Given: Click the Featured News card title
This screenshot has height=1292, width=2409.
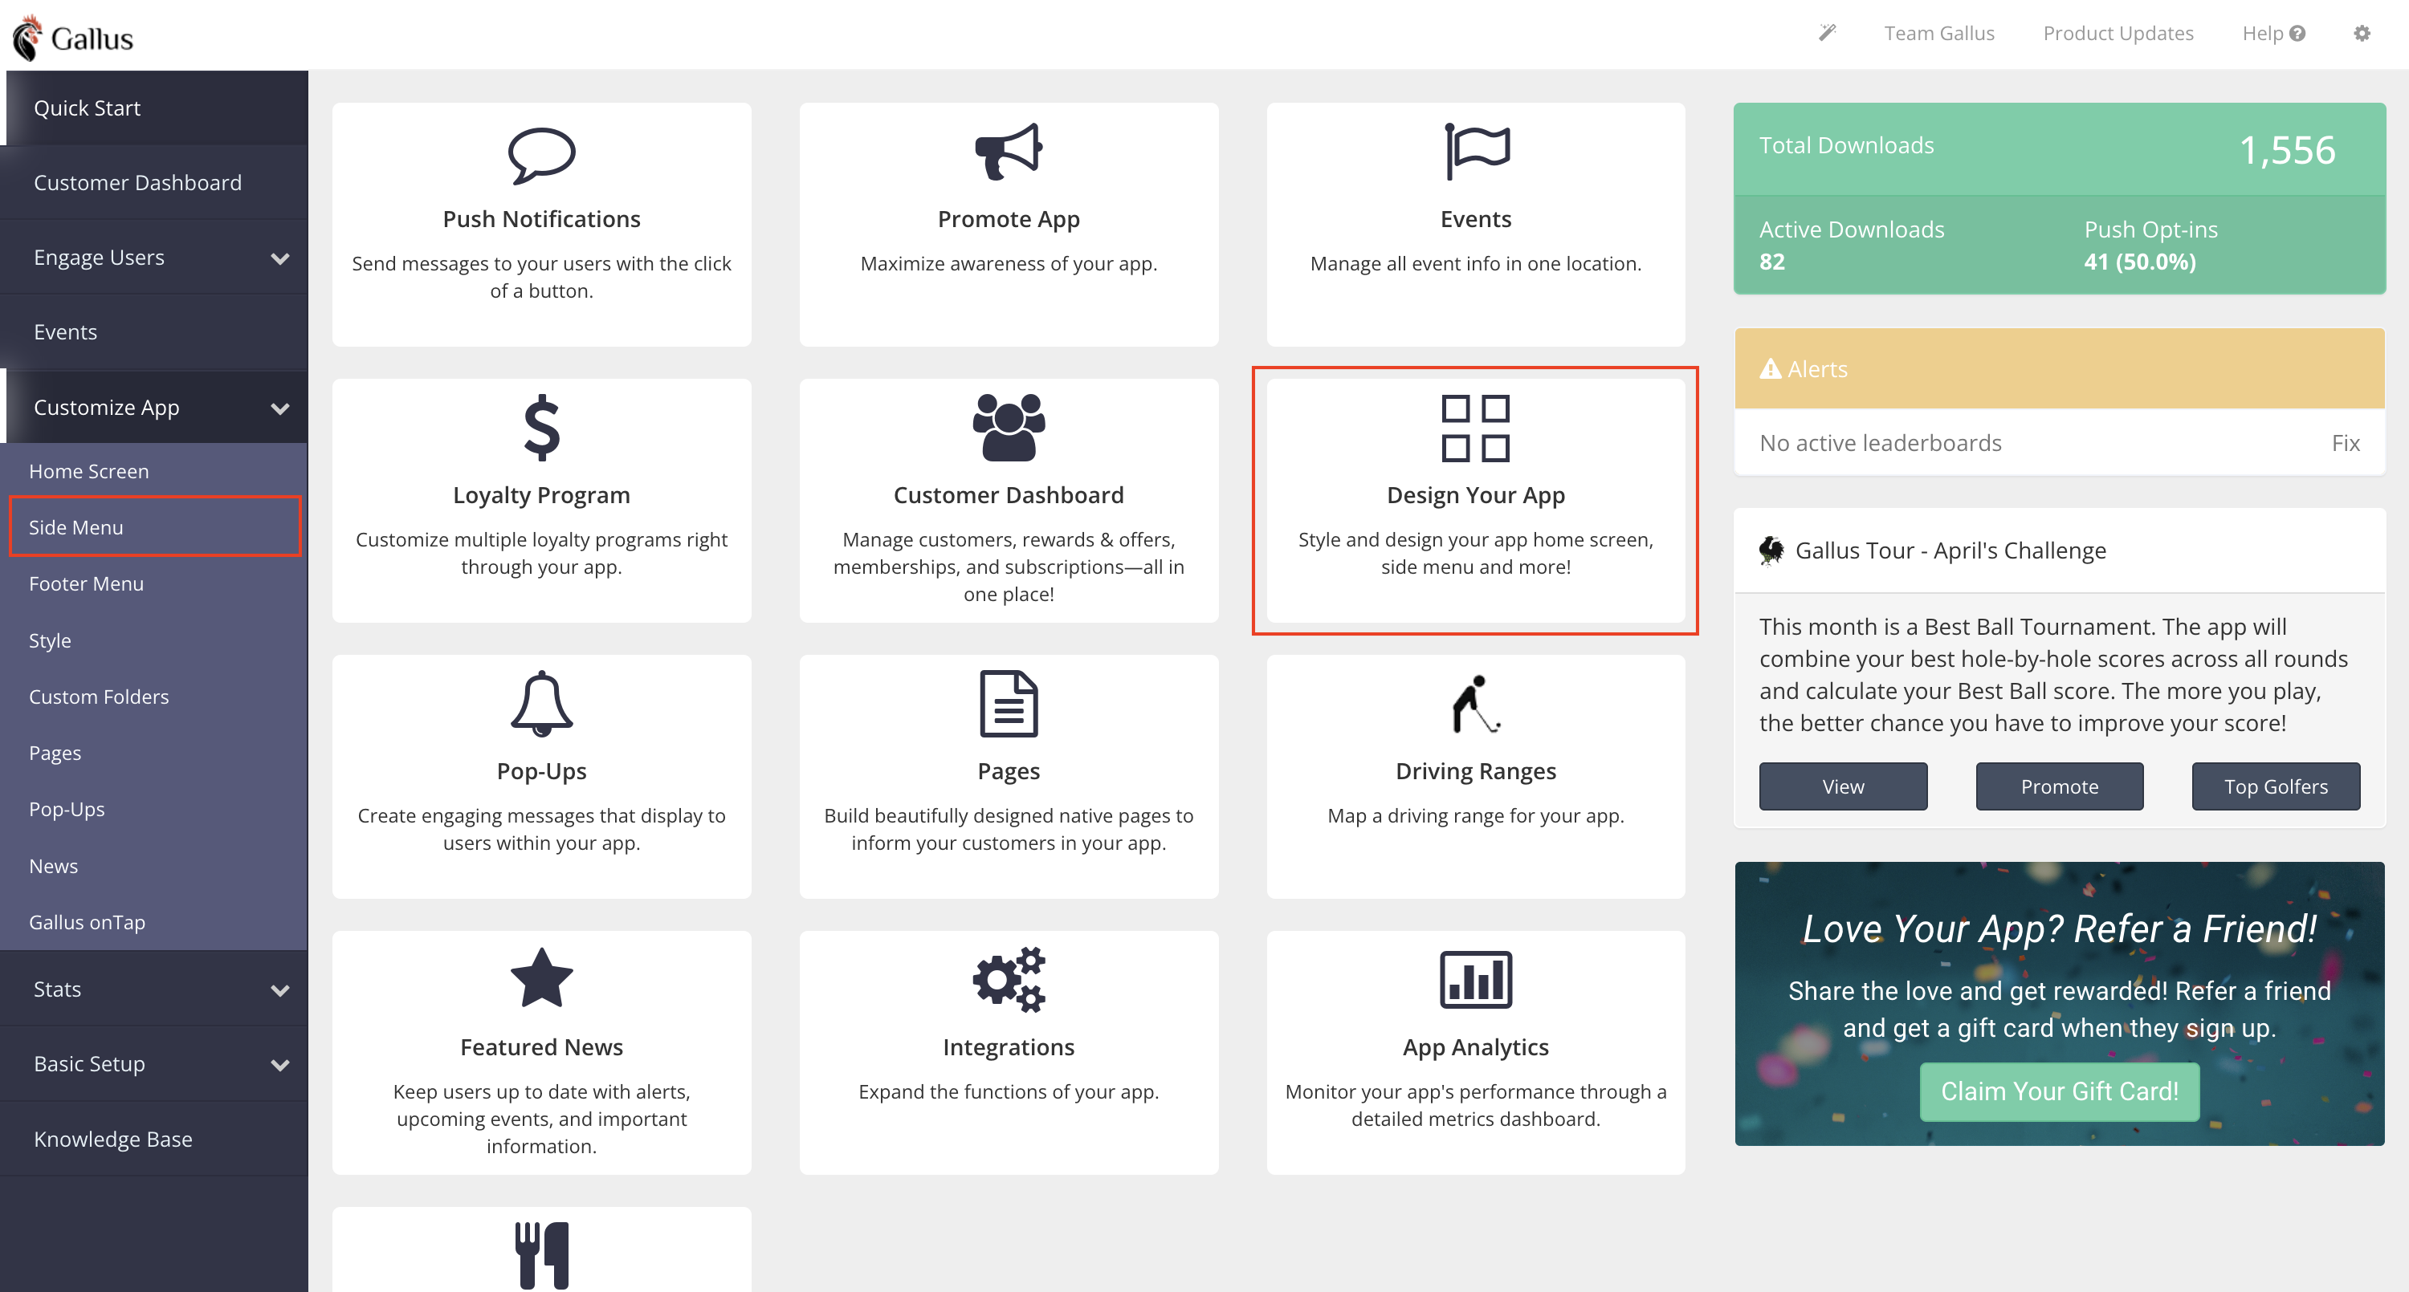Looking at the screenshot, I should pyautogui.click(x=541, y=1047).
